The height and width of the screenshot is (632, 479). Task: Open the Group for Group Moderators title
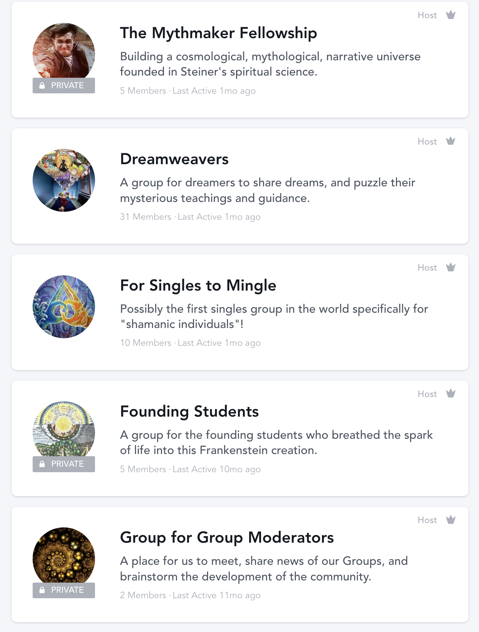click(x=227, y=538)
